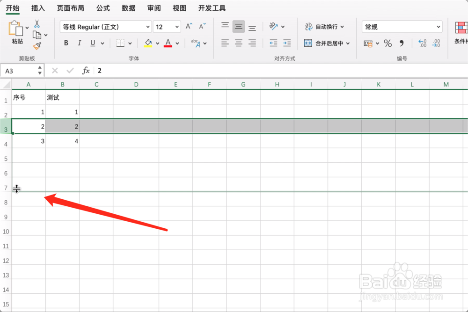Select the Italic formatting icon
Screen dimensions: 468x312
(79, 43)
